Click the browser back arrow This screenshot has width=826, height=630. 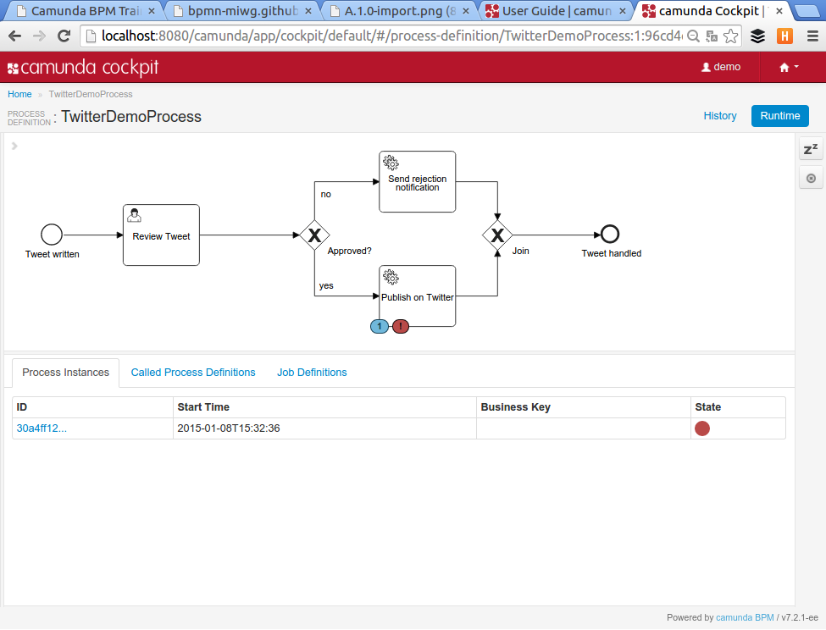(14, 36)
